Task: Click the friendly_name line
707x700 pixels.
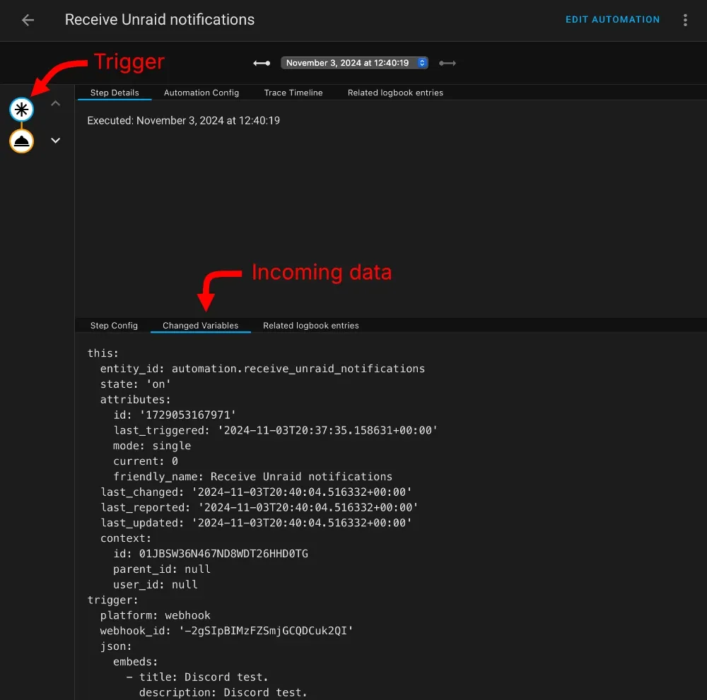Action: coord(252,477)
